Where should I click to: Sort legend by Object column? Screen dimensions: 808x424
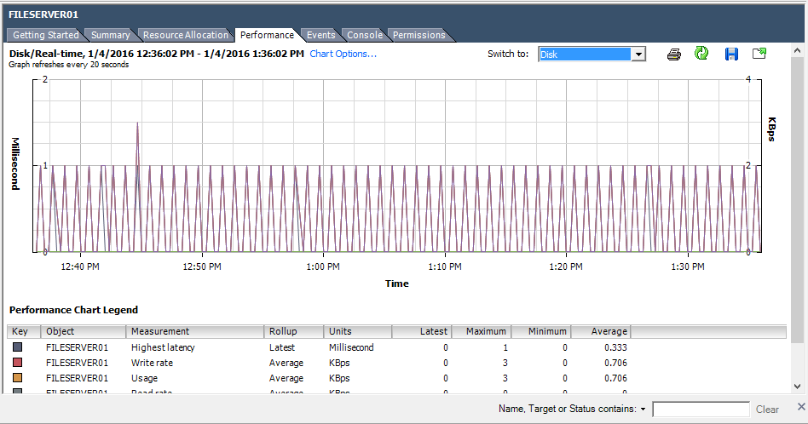pos(84,331)
